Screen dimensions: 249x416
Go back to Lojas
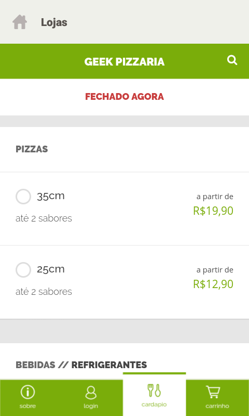(x=54, y=22)
